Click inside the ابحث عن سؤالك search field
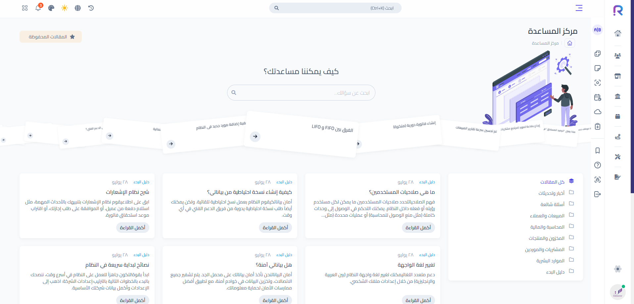Image resolution: width=634 pixels, height=304 pixels. pyautogui.click(x=301, y=93)
